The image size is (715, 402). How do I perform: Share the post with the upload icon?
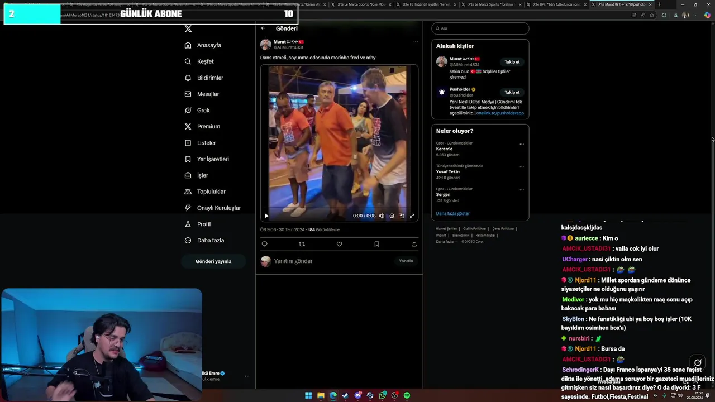pos(414,244)
